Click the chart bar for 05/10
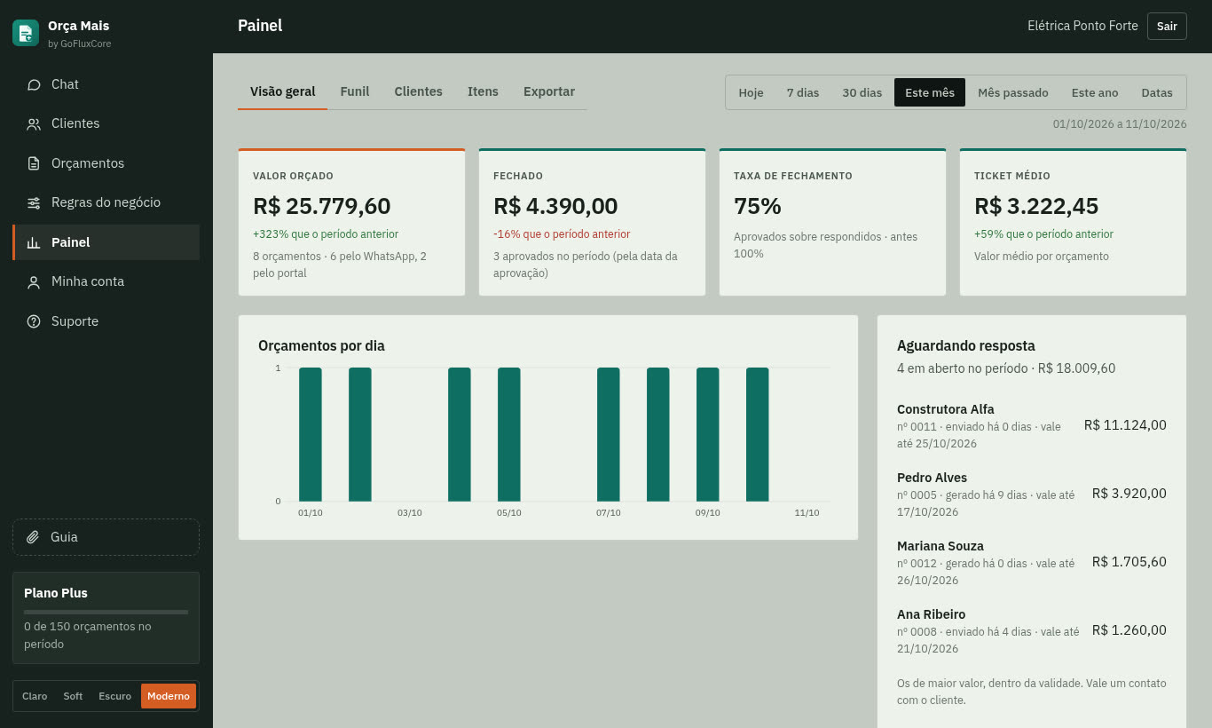 (509, 434)
